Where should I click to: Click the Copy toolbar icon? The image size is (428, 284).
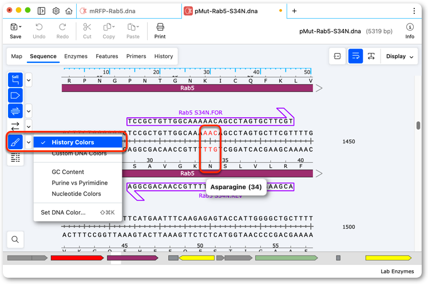(107, 27)
